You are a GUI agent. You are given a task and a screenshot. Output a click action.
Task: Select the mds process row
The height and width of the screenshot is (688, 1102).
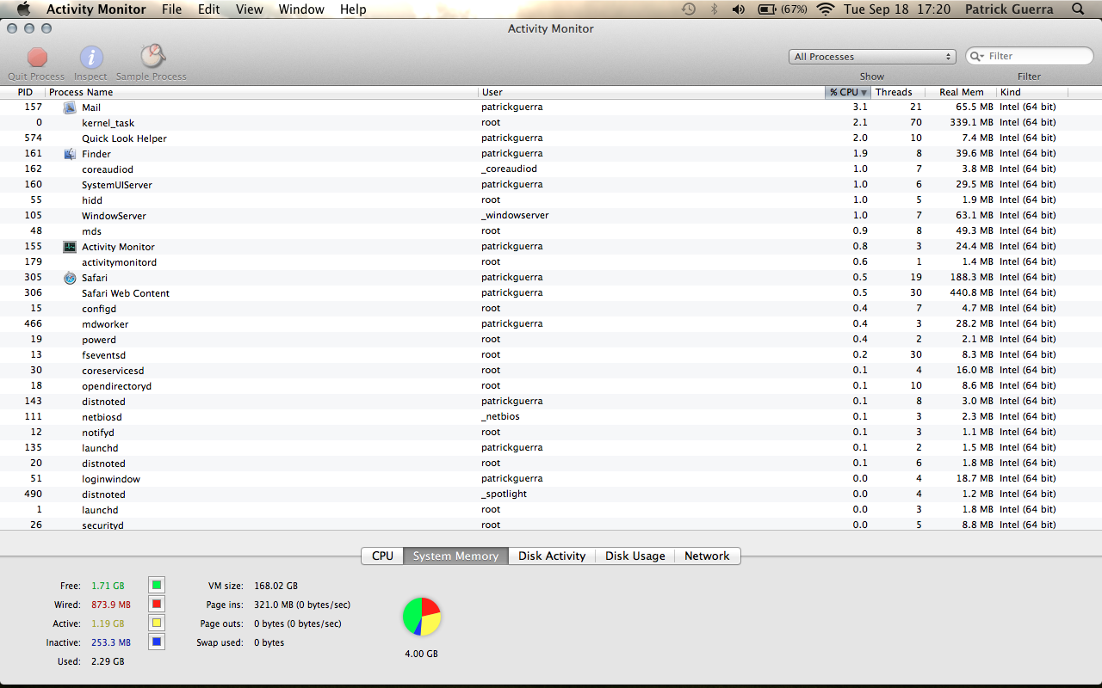(551, 231)
